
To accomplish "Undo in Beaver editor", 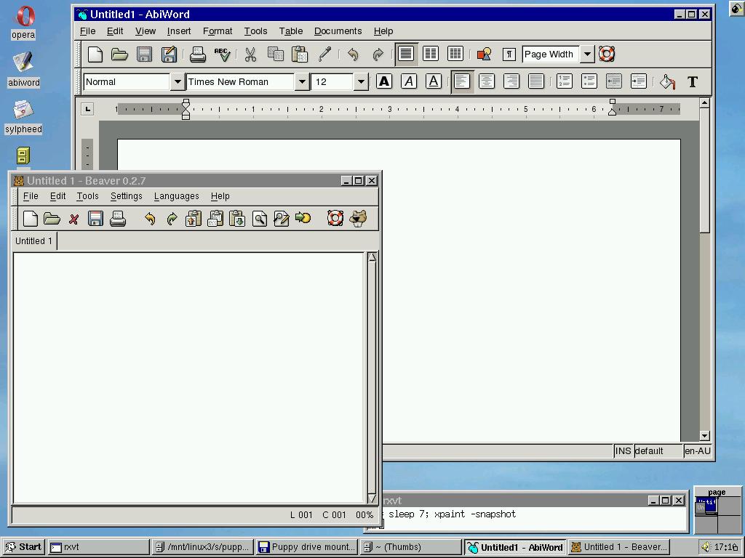I will tap(150, 219).
